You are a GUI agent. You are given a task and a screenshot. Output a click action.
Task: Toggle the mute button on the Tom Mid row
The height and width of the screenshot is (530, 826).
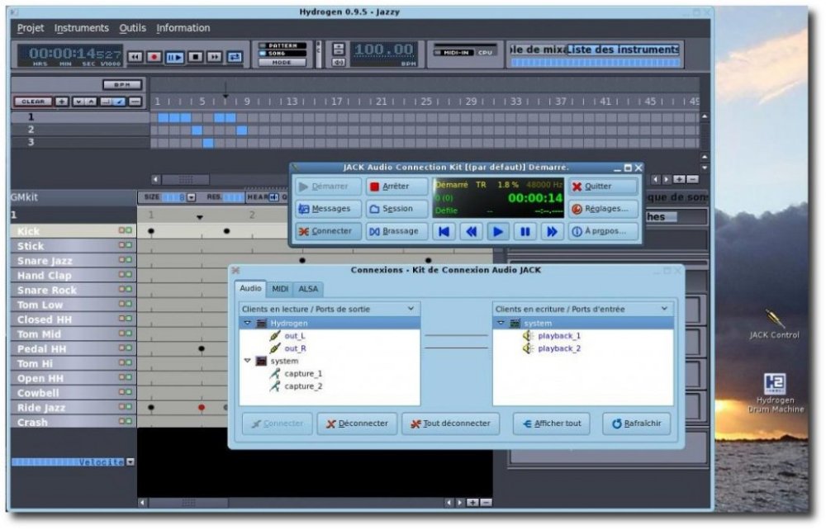[121, 334]
